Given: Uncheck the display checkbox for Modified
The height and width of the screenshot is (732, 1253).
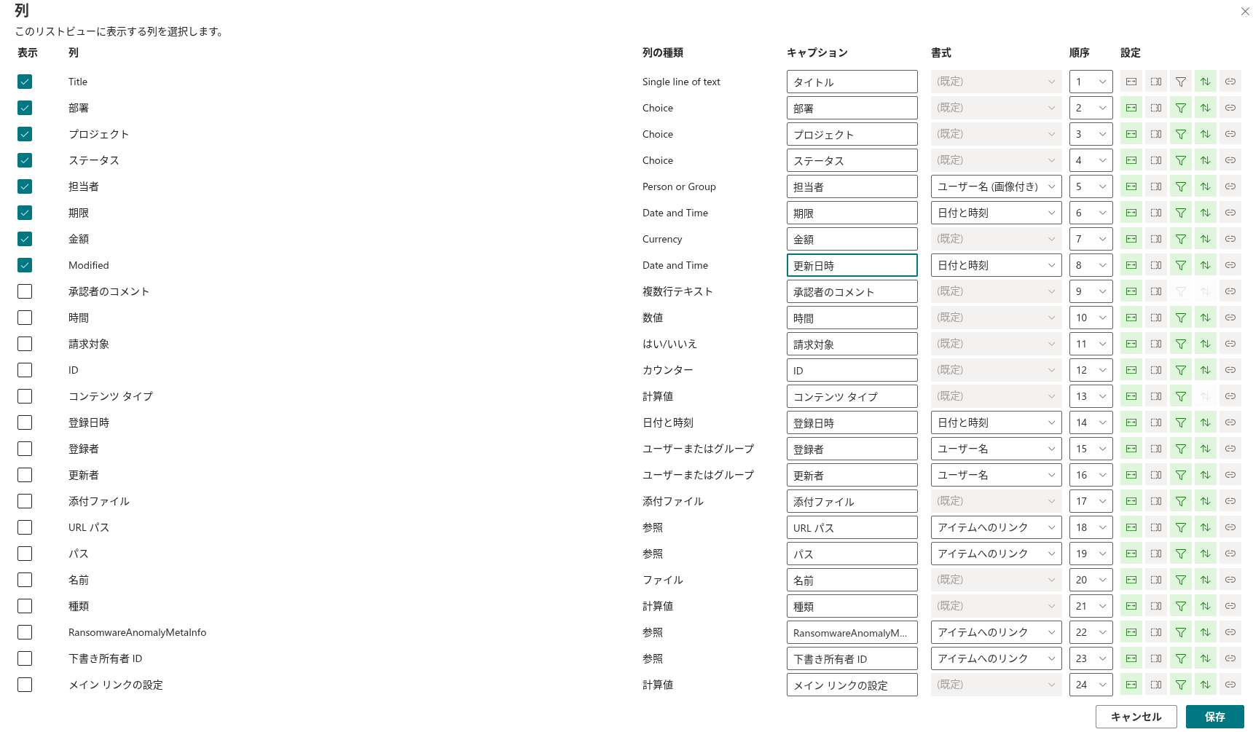Looking at the screenshot, I should pyautogui.click(x=25, y=265).
